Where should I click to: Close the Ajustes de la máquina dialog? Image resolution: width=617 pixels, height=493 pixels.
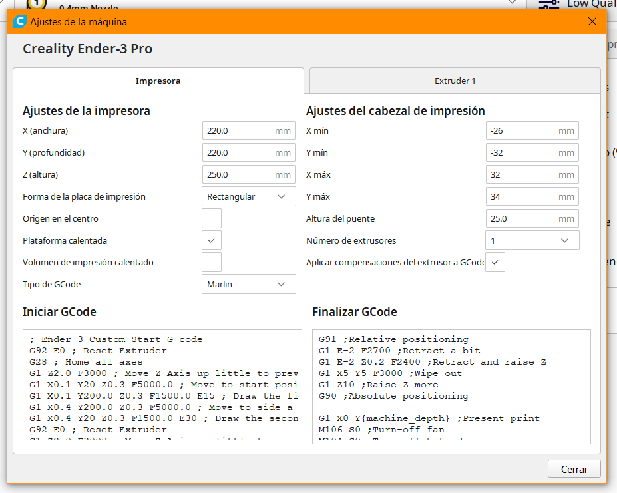click(592, 21)
